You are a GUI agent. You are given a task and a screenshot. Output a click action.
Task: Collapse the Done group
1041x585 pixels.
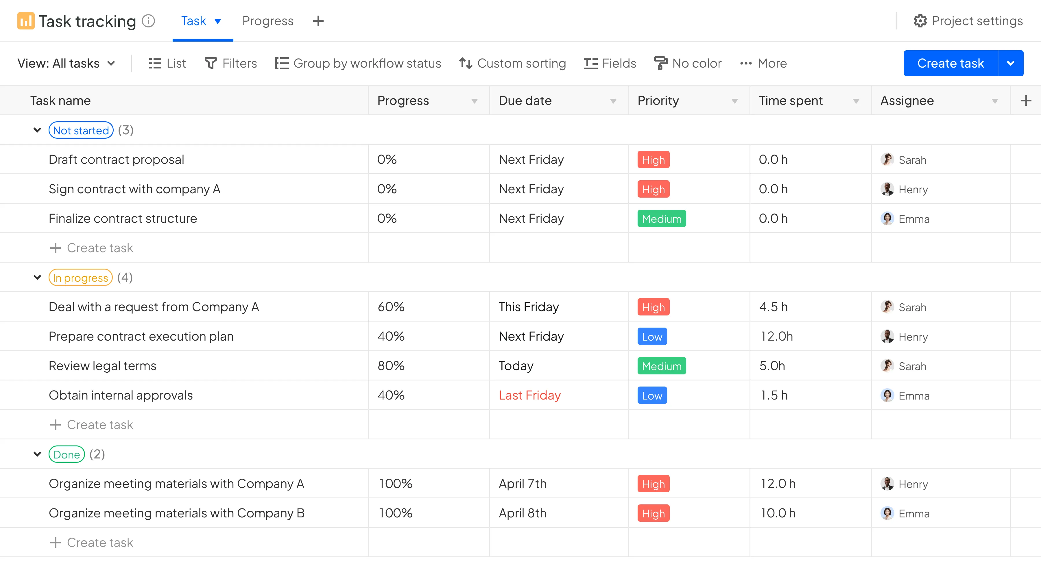pyautogui.click(x=37, y=454)
